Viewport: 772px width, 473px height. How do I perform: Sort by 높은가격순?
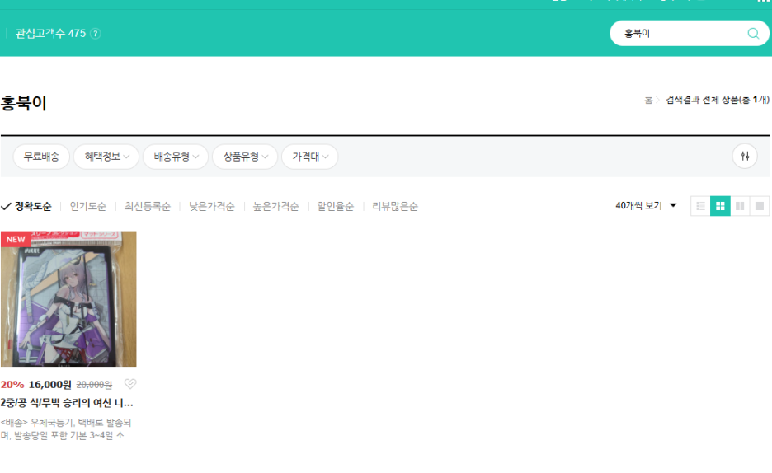coord(275,207)
